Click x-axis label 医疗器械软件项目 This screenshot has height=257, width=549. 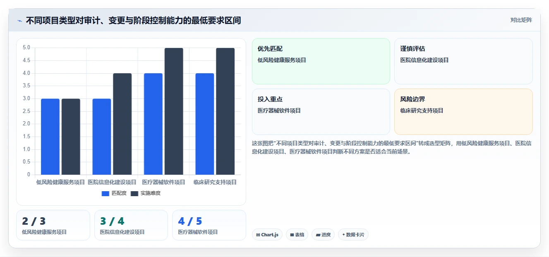coord(163,182)
